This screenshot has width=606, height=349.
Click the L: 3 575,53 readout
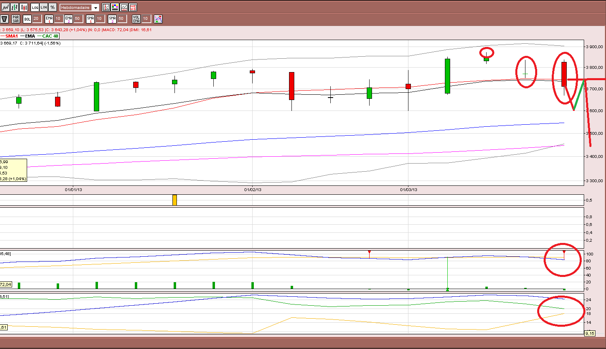click(32, 30)
